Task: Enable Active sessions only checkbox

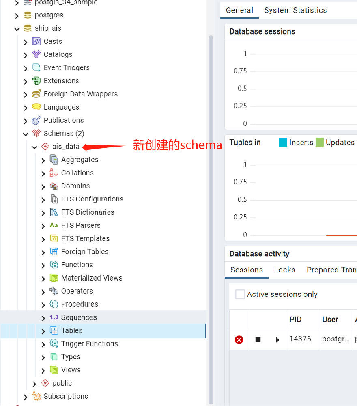Action: 240,294
